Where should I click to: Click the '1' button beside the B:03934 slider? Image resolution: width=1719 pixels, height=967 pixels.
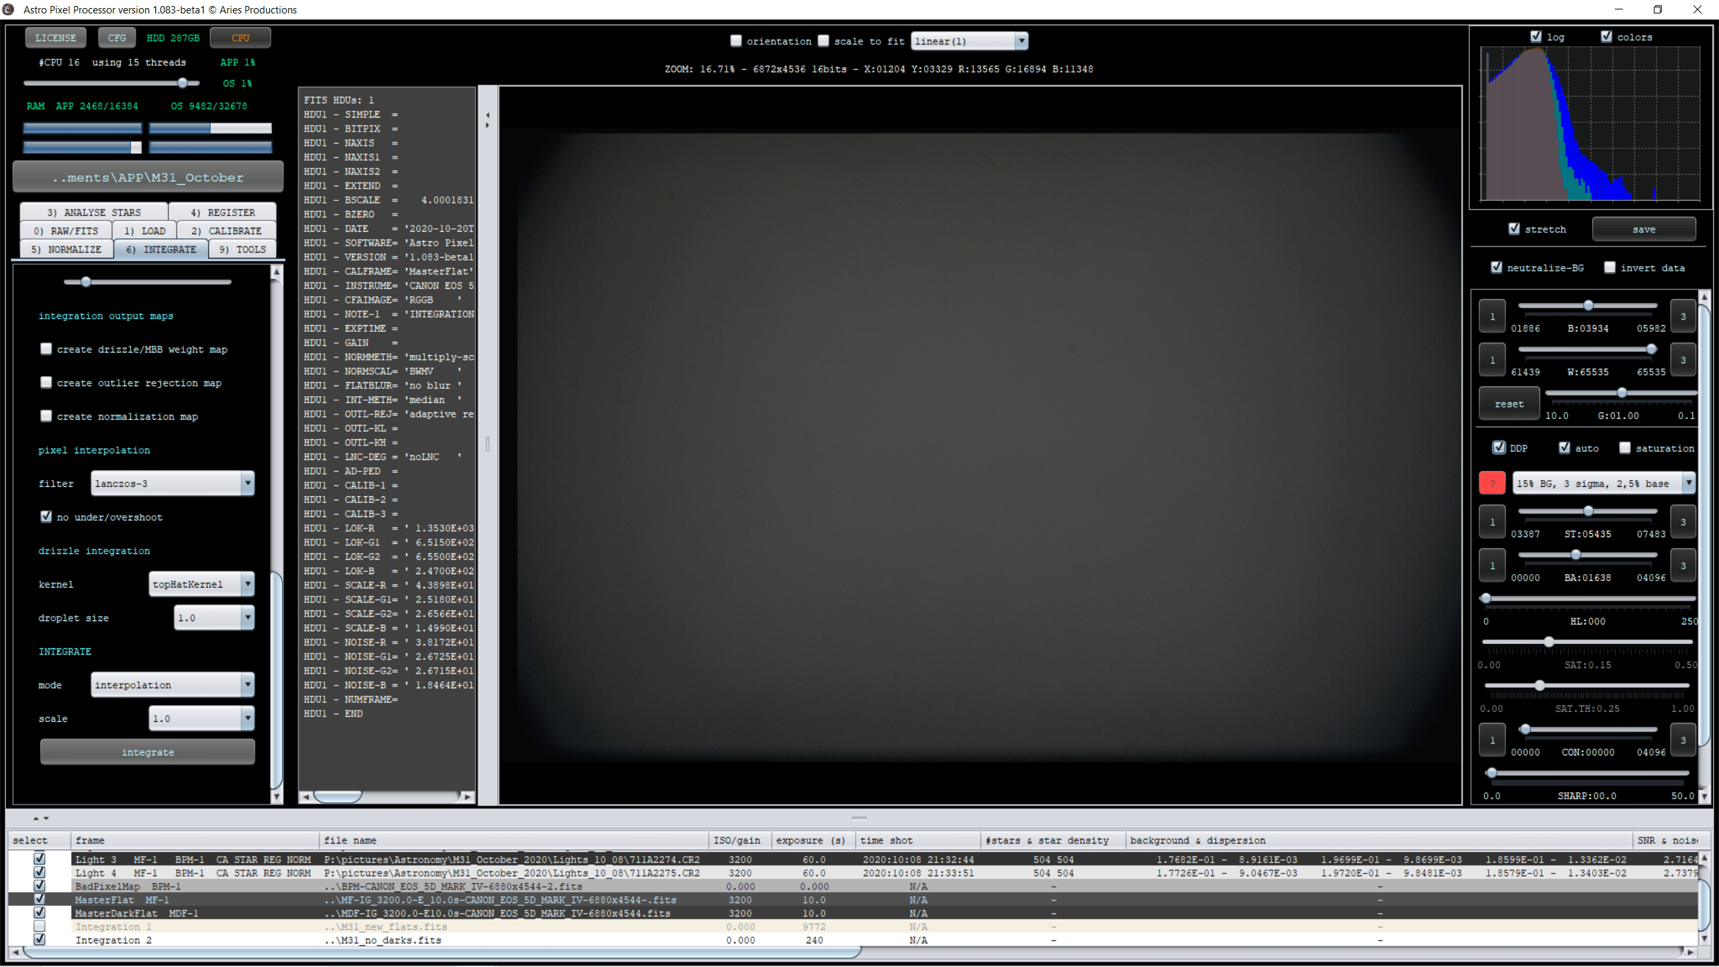pyautogui.click(x=1492, y=316)
